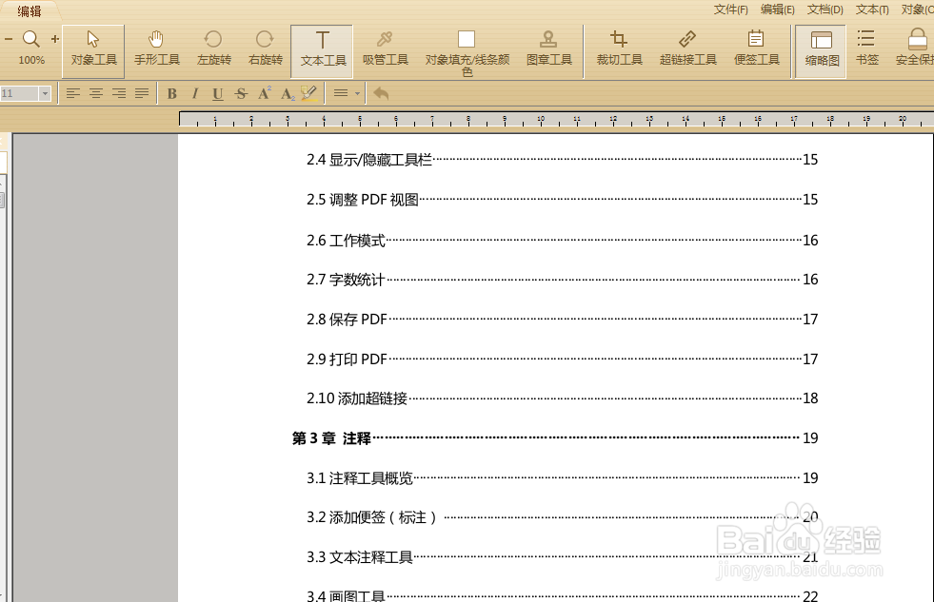
Task: Toggle italic formatting
Action: [195, 93]
